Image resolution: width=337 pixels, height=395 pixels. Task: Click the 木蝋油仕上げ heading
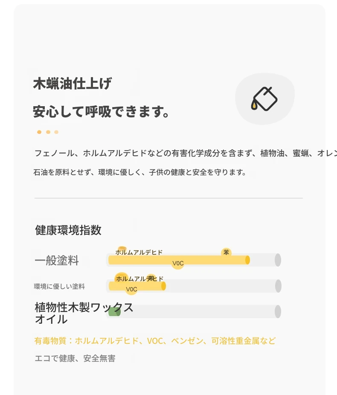[x=73, y=83]
